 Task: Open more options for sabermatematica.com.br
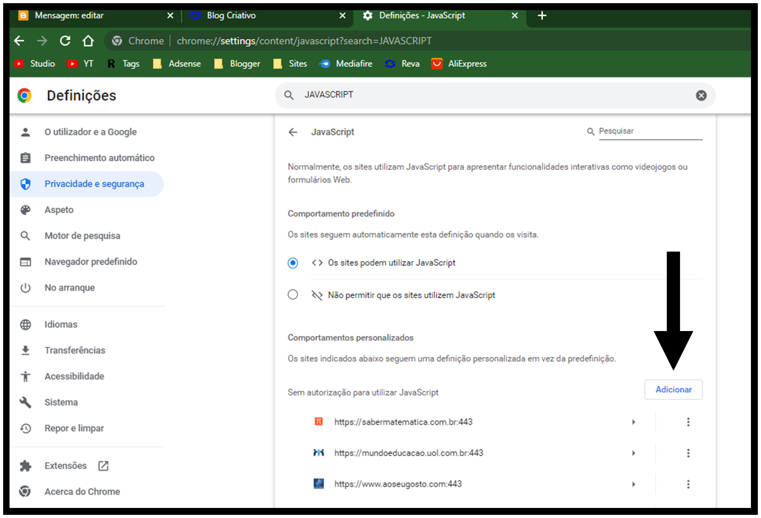tap(688, 422)
